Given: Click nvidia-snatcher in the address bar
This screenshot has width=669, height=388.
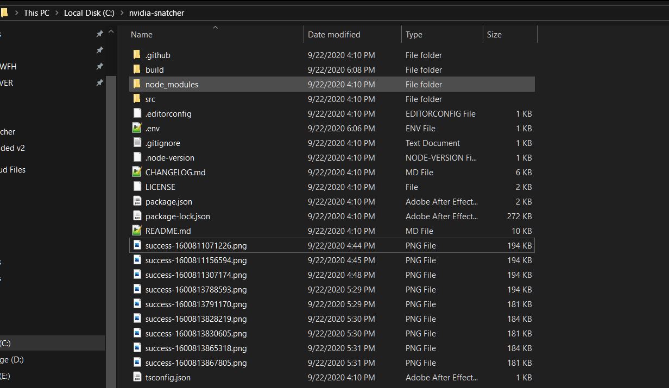Looking at the screenshot, I should point(156,12).
